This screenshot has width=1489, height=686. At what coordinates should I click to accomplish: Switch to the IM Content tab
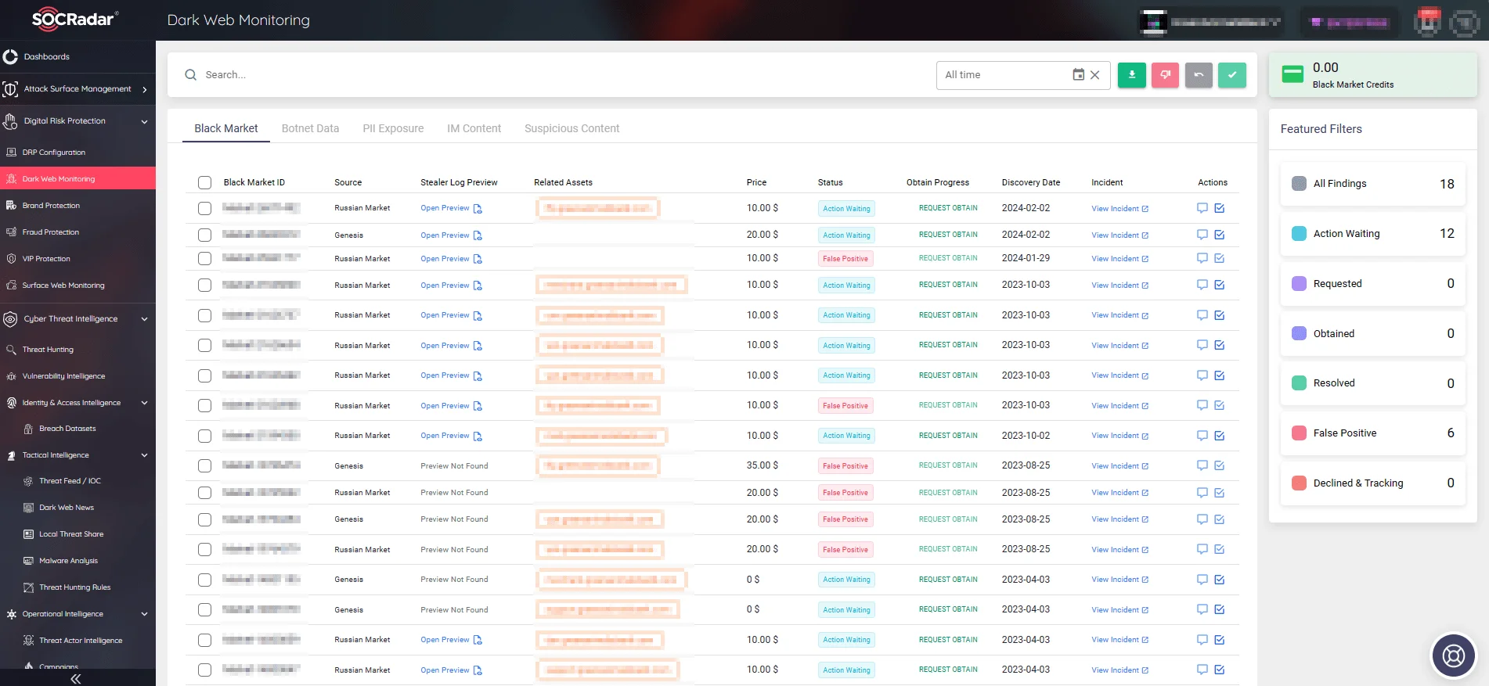click(474, 128)
